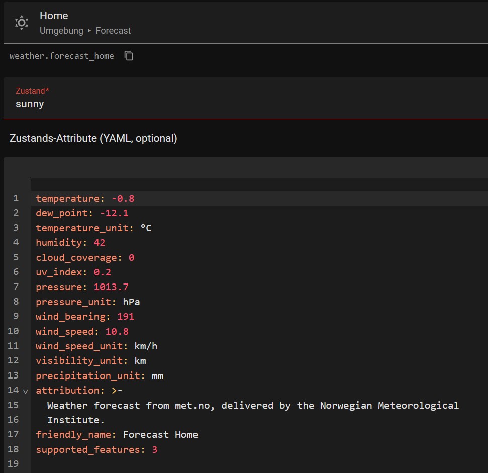The width and height of the screenshot is (488, 473).
Task: Select the Forecast breadcrumb
Action: pyautogui.click(x=113, y=31)
